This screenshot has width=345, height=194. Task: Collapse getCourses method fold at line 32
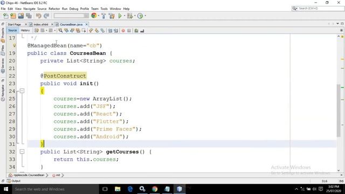[22, 151]
